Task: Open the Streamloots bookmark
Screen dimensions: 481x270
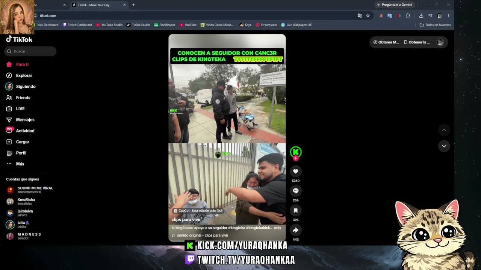Action: click(266, 25)
